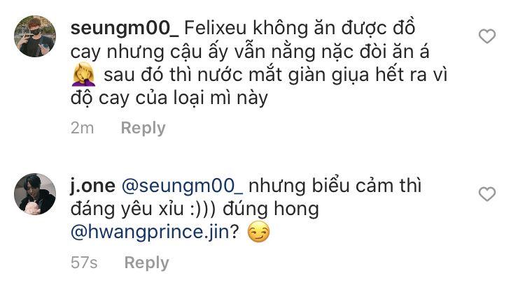Click the 2m timestamp
Screen dimensions: 525x294
(82, 128)
